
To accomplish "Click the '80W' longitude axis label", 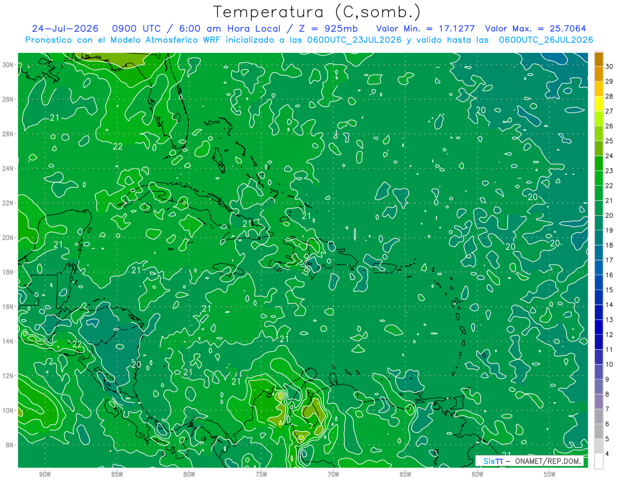I will (x=189, y=475).
